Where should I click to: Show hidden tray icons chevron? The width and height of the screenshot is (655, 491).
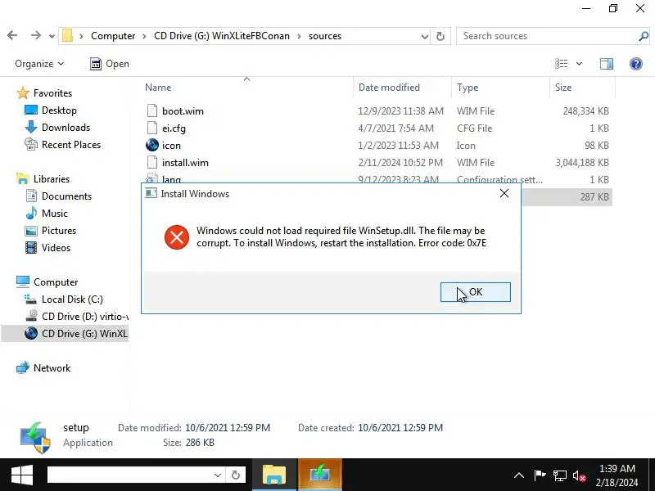519,475
